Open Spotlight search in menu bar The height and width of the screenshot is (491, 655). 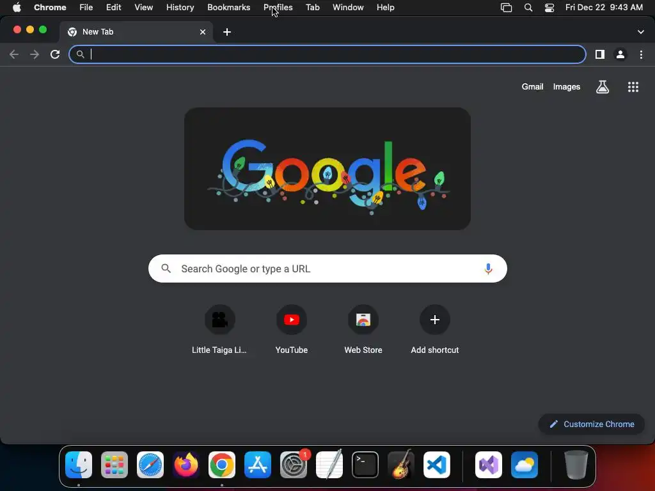point(528,8)
